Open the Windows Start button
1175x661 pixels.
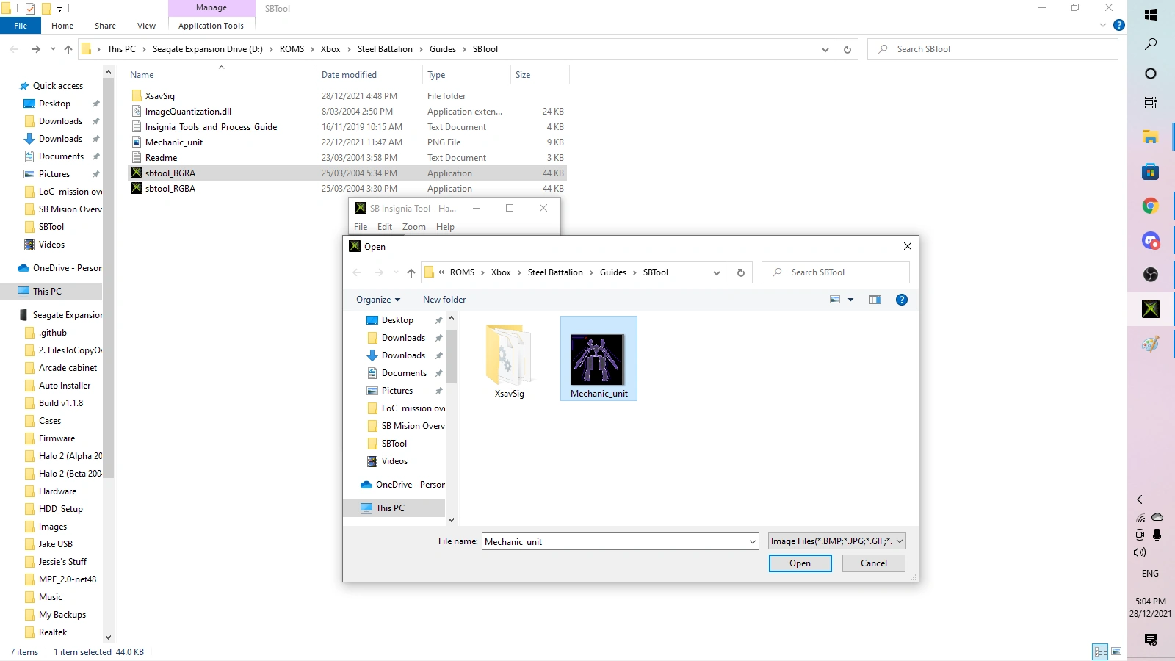(x=1151, y=15)
